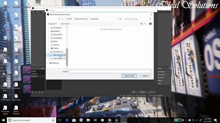Select Scene 2 in OBS scenes list

[34, 74]
